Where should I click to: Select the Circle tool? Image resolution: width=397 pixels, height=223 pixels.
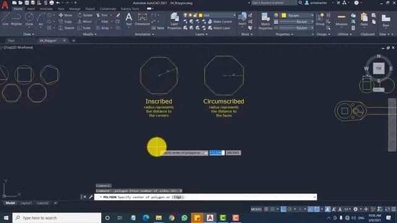click(x=29, y=19)
